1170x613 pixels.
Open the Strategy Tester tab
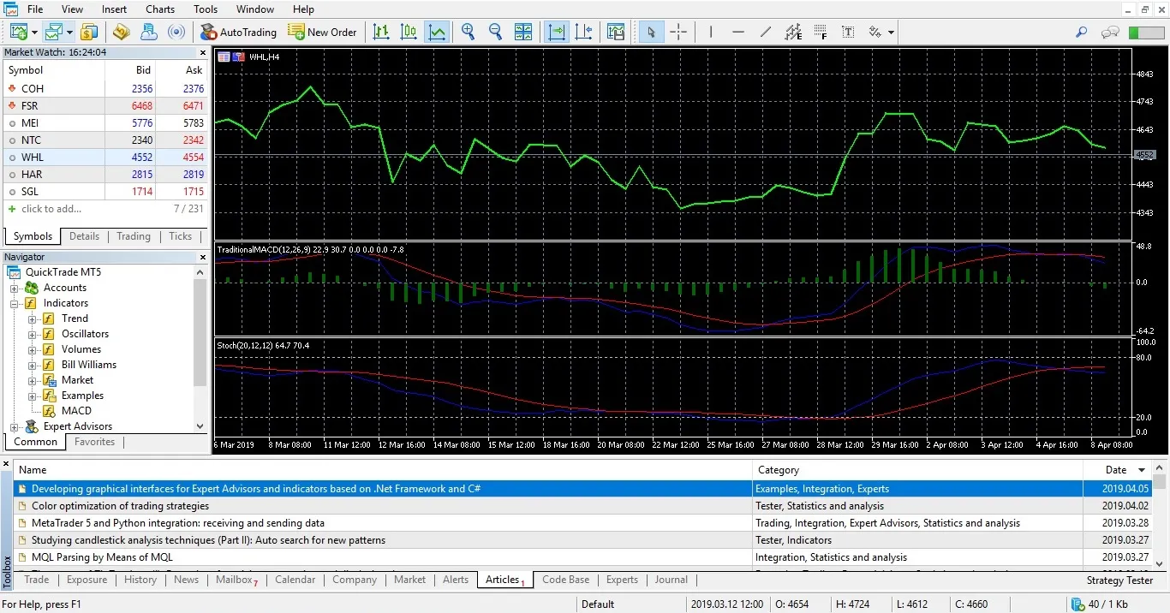pos(1119,580)
